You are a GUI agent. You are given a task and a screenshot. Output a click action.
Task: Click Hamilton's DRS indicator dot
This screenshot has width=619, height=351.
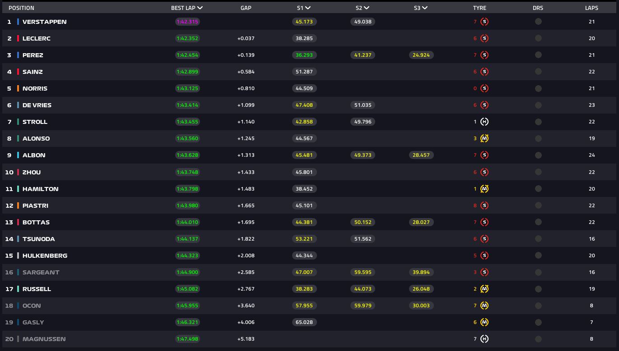pos(538,189)
